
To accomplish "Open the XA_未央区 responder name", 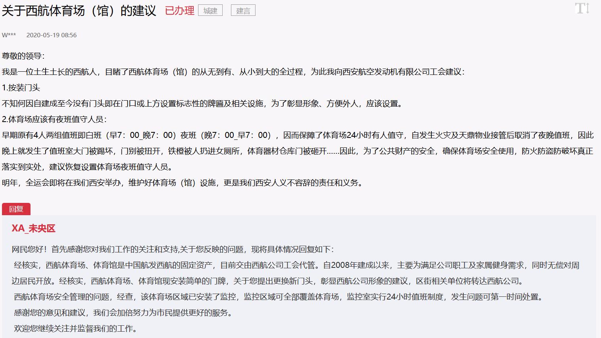I will 34,229.
